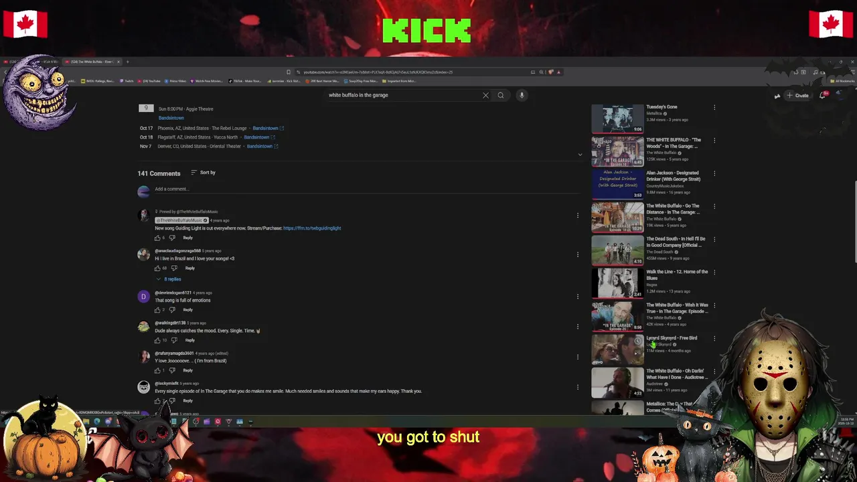
Task: Open the 200 Best Horror bookmark
Action: [x=321, y=81]
